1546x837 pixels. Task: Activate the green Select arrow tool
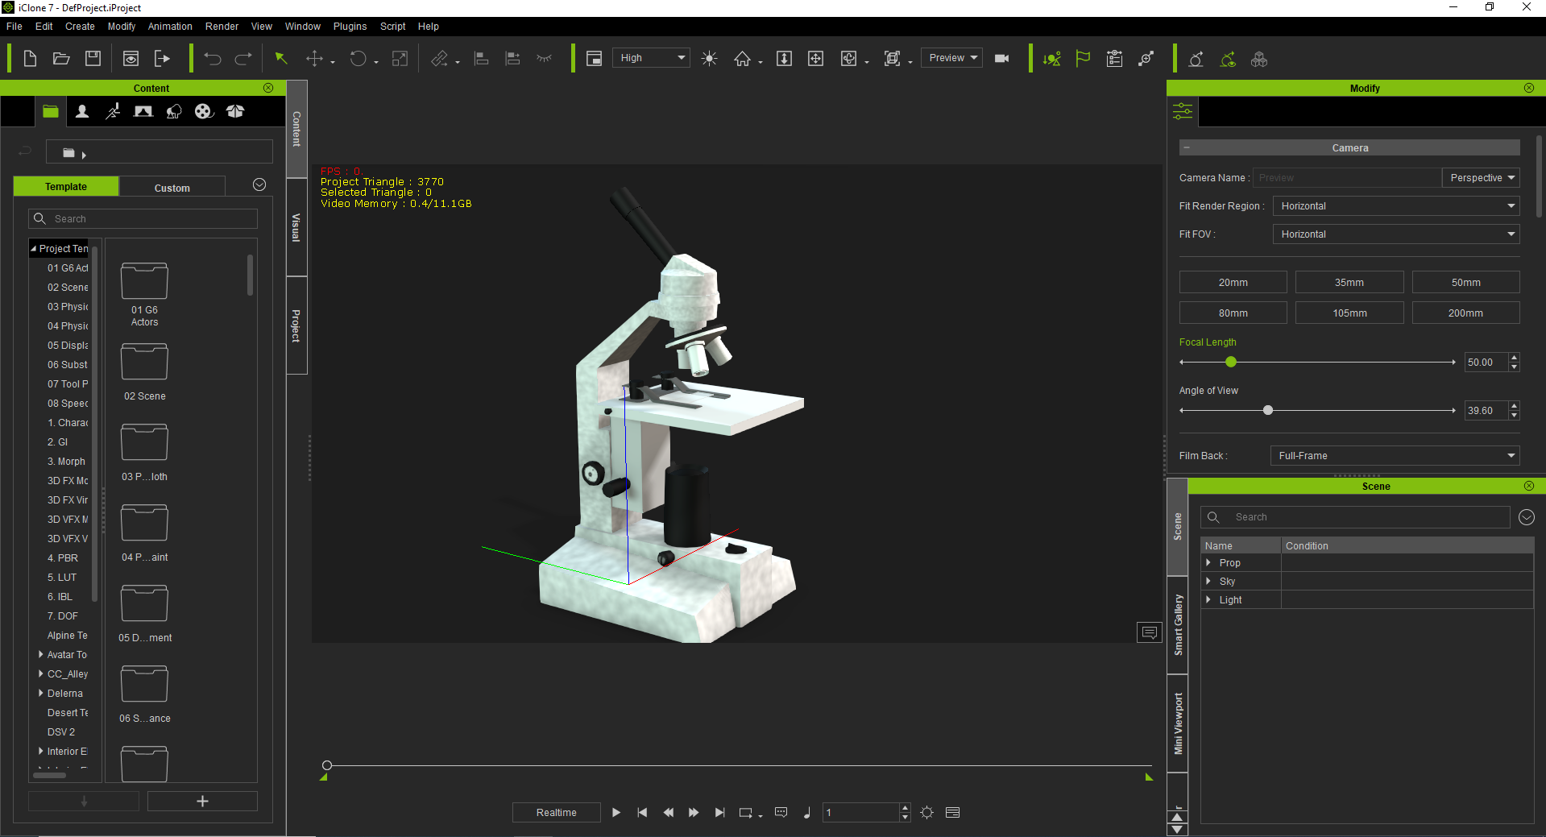pos(281,58)
